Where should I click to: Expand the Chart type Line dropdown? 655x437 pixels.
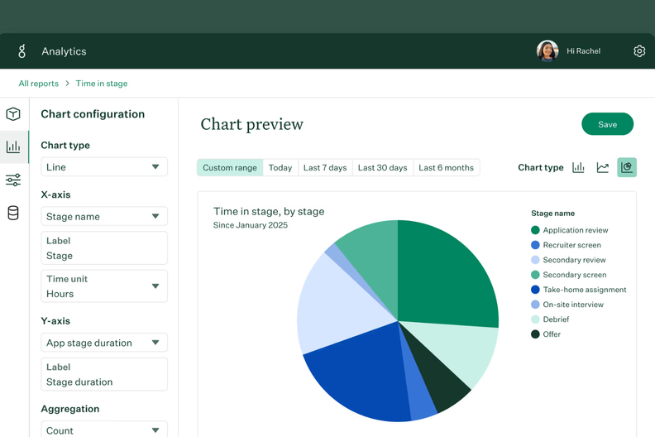[x=104, y=167]
